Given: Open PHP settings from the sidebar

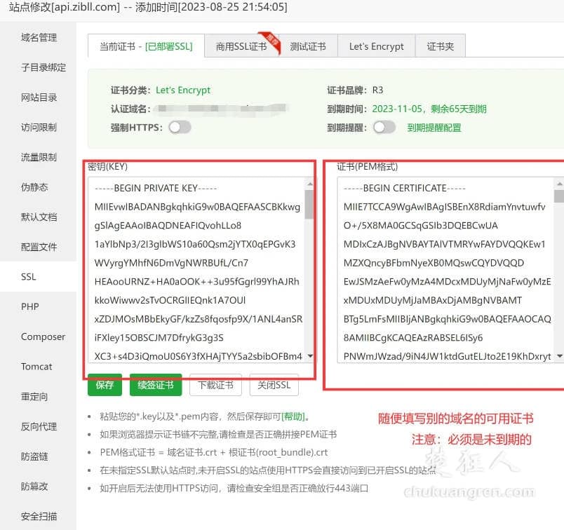Looking at the screenshot, I should click(x=31, y=306).
